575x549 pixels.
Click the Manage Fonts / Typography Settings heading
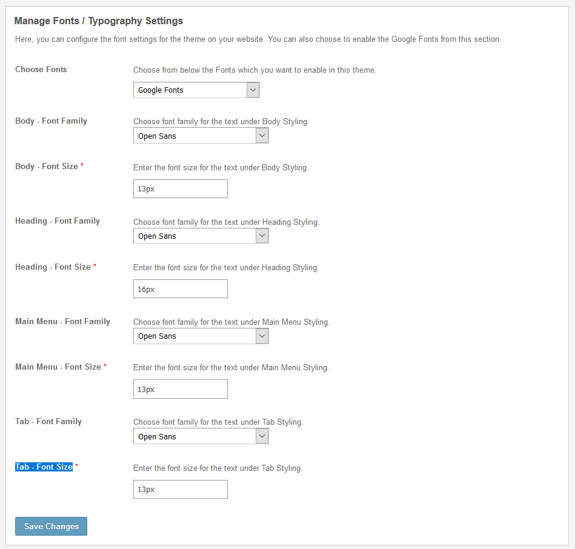(98, 21)
